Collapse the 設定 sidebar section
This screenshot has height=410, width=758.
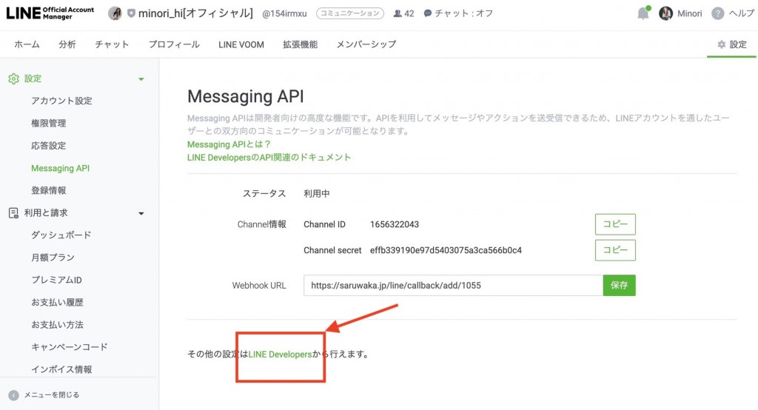[141, 78]
